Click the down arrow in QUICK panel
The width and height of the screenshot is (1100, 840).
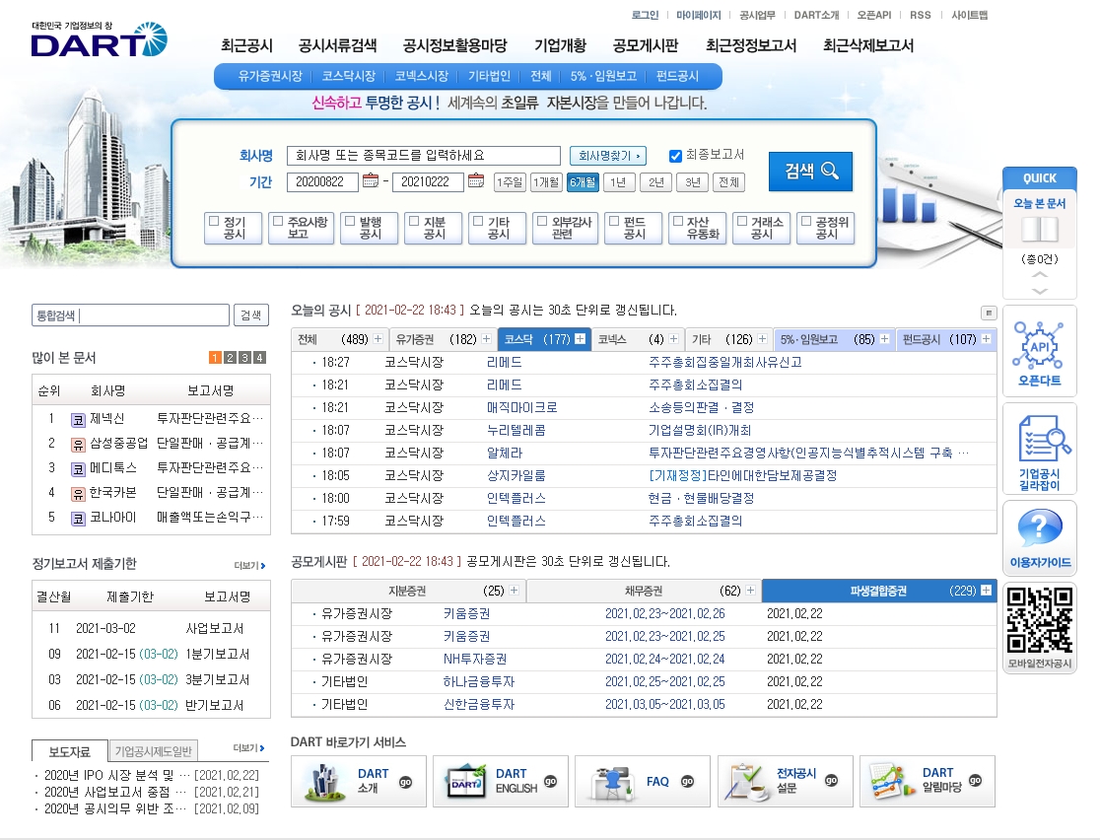(1040, 291)
